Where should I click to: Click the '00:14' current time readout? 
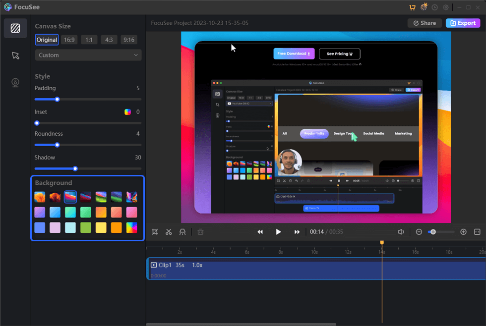(317, 232)
